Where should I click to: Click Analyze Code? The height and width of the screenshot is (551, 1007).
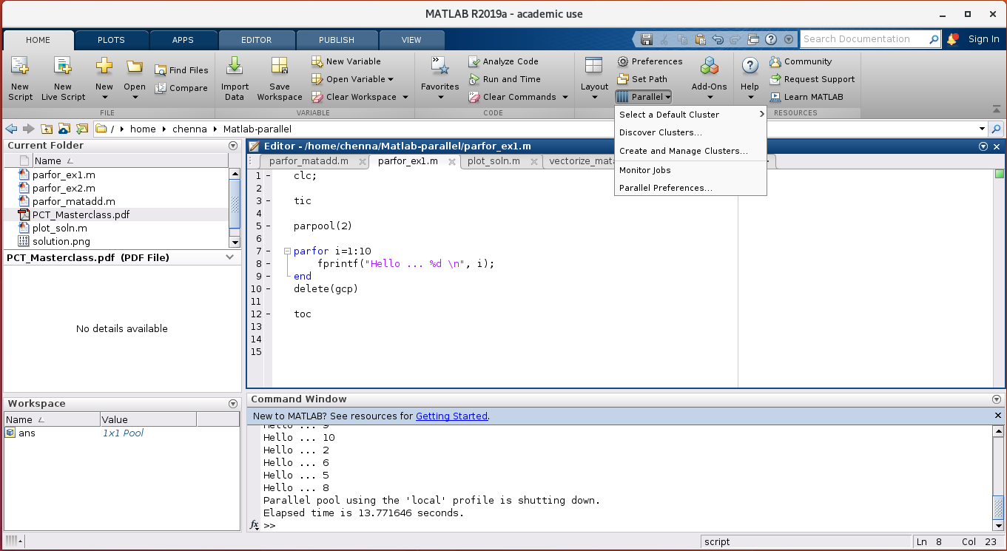click(503, 61)
